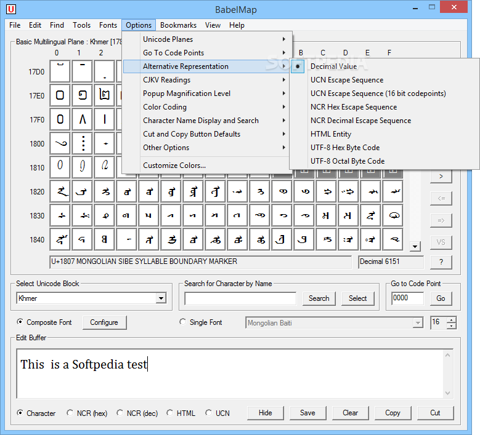
Task: Select the character cell in row 1810 column 0
Action: pos(60,167)
